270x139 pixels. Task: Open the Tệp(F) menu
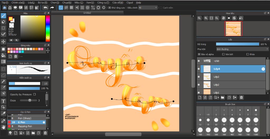[x=5, y=3]
